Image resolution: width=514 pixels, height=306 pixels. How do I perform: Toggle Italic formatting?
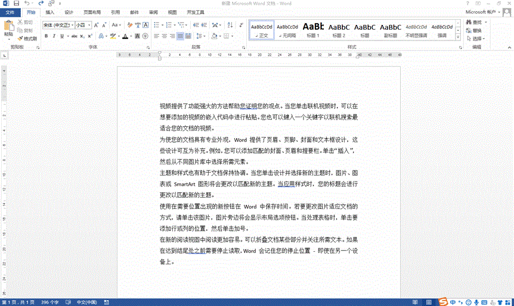click(54, 36)
